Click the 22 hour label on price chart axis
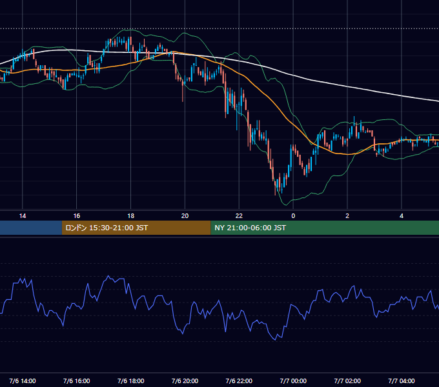439x387 pixels. pyautogui.click(x=239, y=216)
